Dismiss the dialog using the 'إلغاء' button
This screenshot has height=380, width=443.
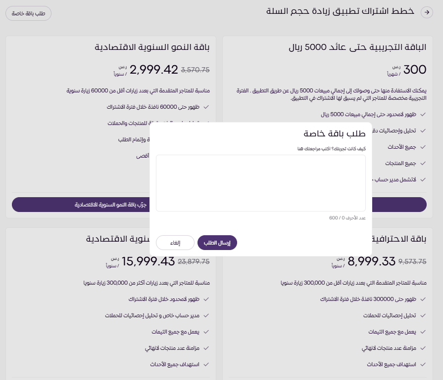[175, 243]
